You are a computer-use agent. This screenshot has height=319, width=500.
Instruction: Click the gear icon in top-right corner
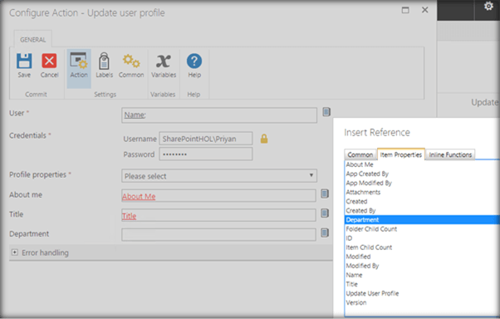pos(488,6)
